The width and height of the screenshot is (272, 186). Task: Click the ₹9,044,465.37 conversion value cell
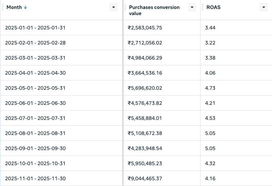(x=145, y=178)
